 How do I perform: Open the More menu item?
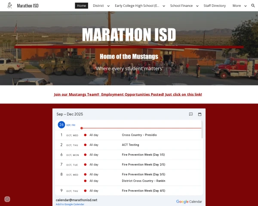click(236, 6)
